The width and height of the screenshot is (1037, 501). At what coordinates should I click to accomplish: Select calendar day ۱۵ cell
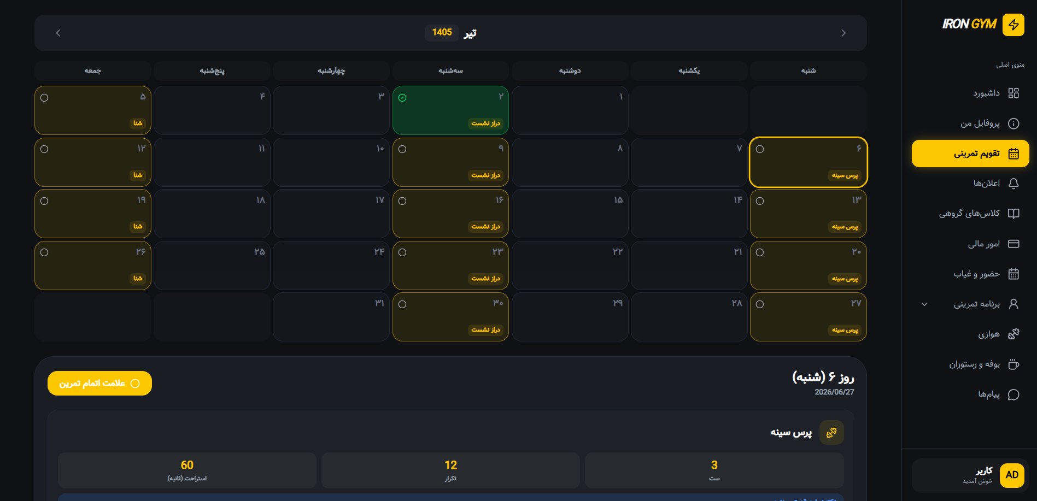coord(570,214)
